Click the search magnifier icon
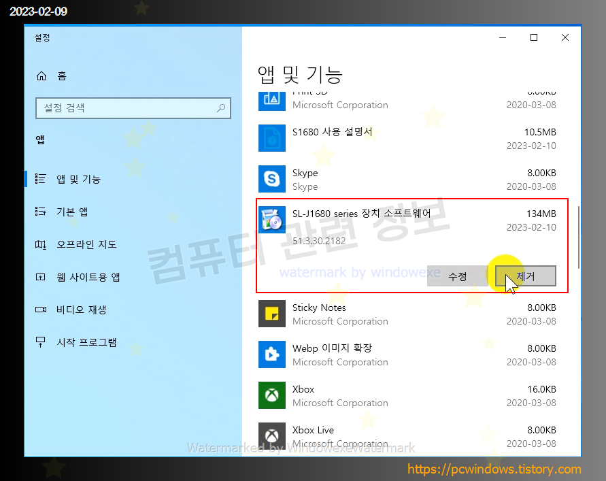Image resolution: width=606 pixels, height=481 pixels. coord(221,108)
